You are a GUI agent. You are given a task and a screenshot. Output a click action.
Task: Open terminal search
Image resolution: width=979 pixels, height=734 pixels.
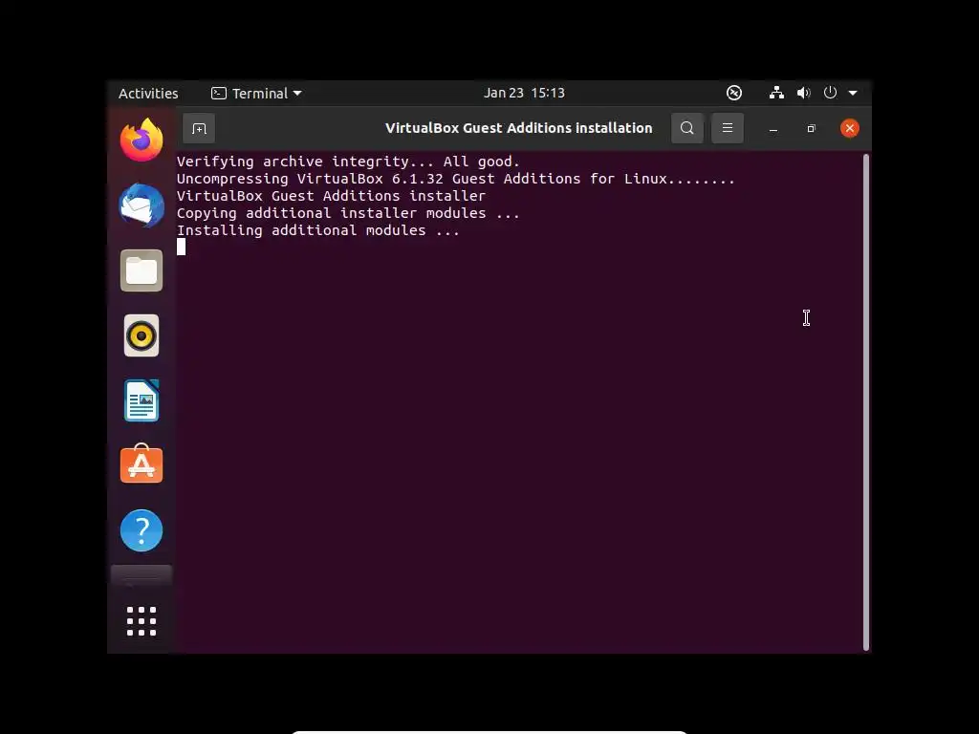[x=686, y=128]
